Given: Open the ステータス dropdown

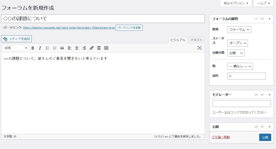Looking at the screenshot, I should click(x=237, y=43).
